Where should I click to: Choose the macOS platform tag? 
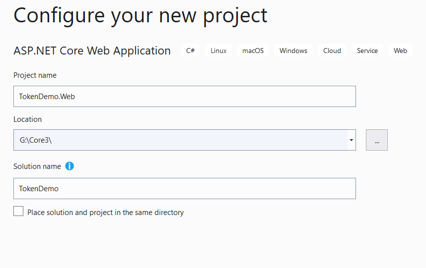[x=253, y=51]
